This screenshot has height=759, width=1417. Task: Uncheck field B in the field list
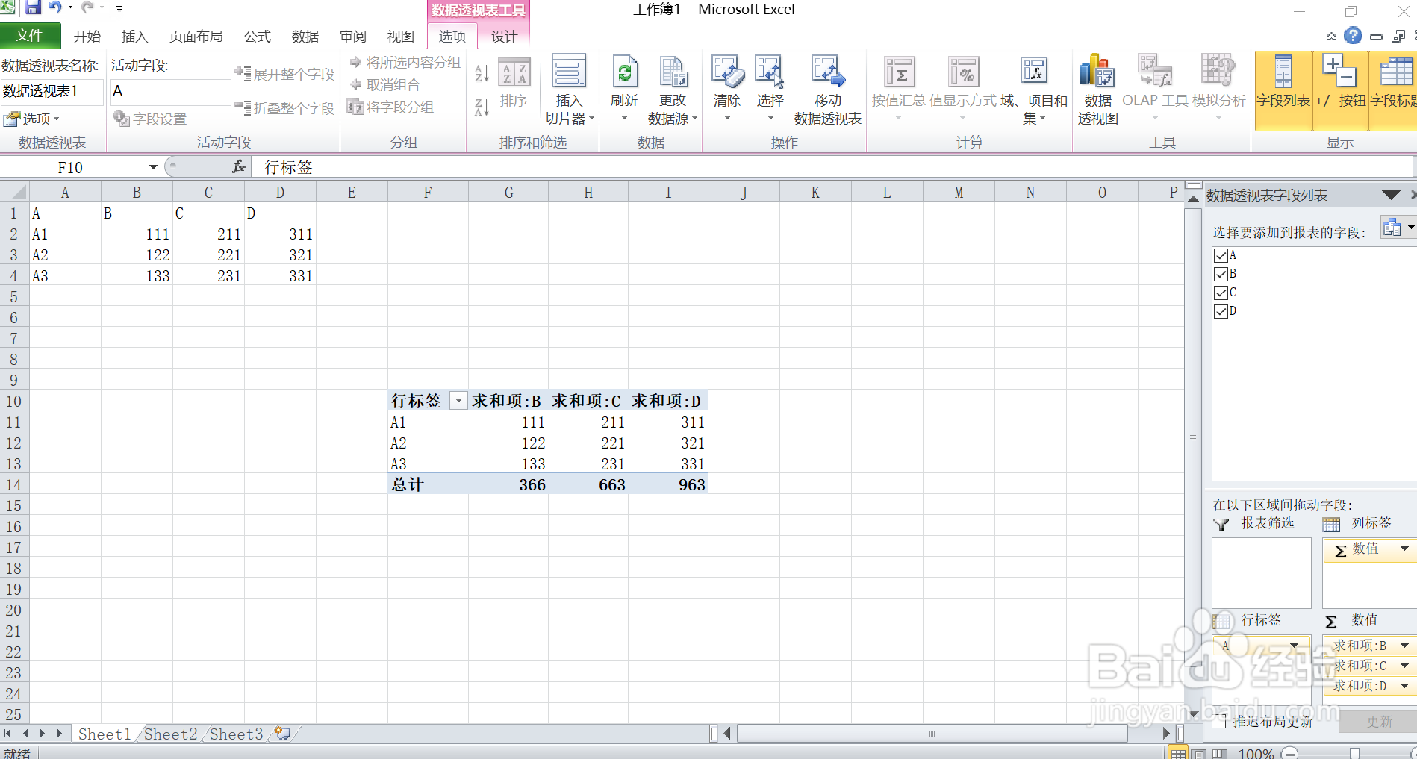[x=1221, y=274]
